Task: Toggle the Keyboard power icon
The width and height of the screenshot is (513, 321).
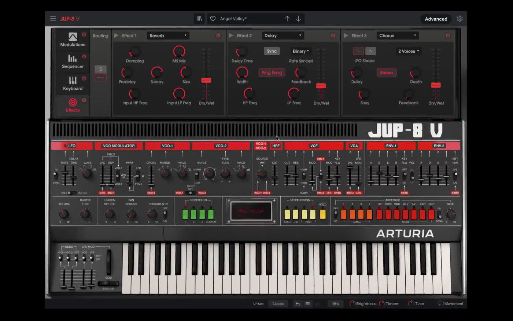Action: pyautogui.click(x=84, y=78)
